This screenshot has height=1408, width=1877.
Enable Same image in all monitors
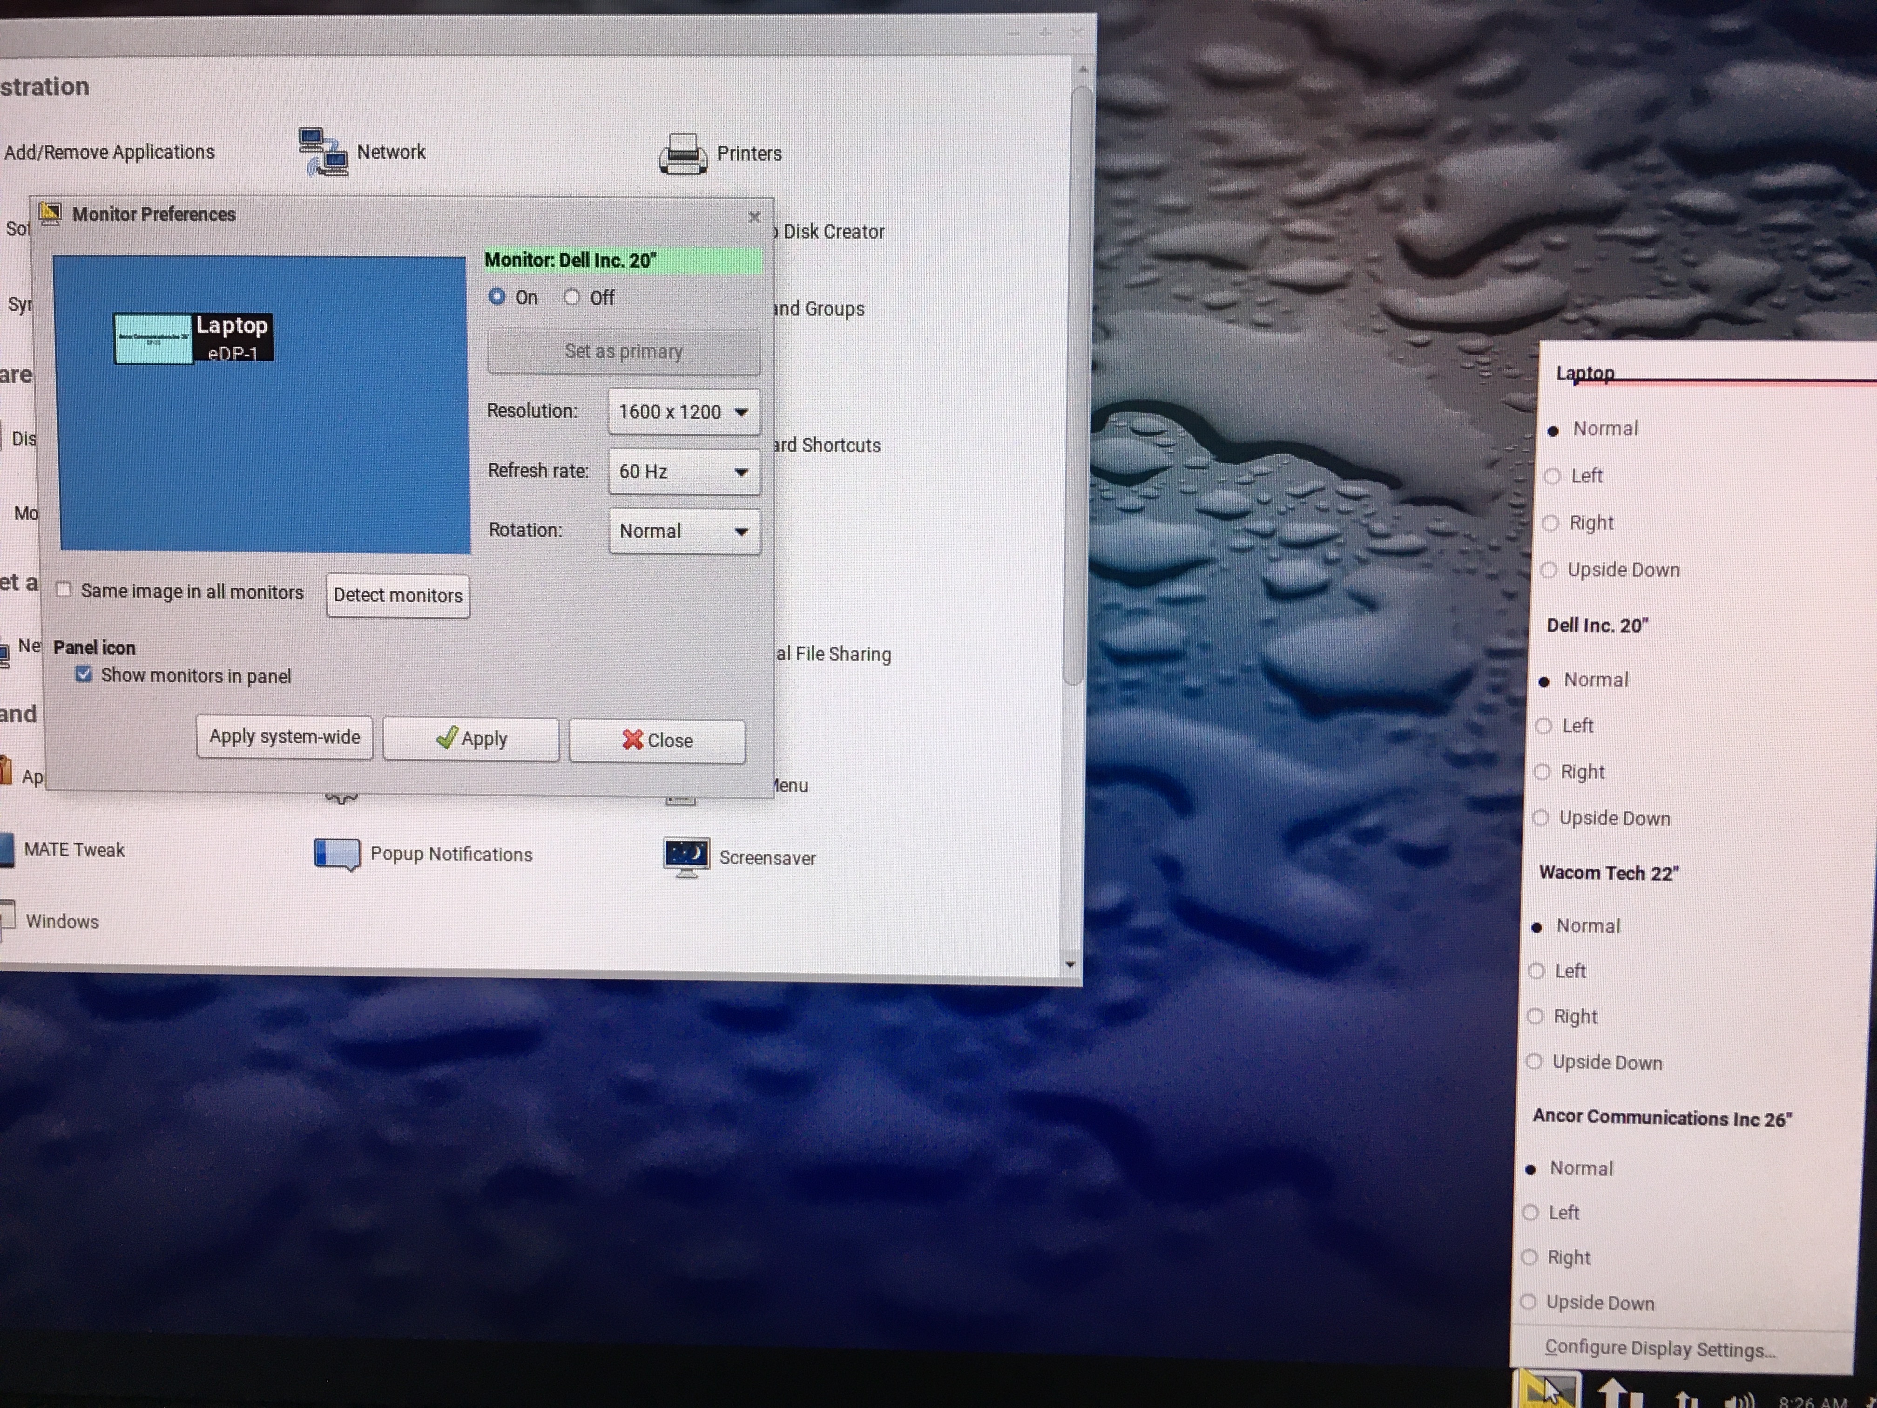click(x=65, y=590)
